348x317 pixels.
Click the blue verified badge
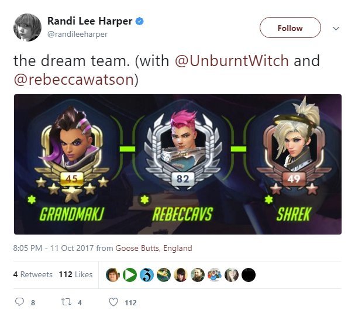pyautogui.click(x=140, y=21)
